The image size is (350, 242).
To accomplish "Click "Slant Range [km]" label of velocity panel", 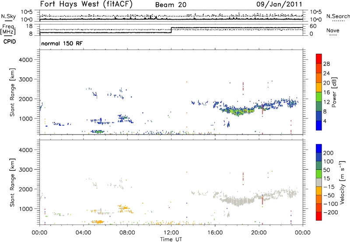I will [12, 182].
